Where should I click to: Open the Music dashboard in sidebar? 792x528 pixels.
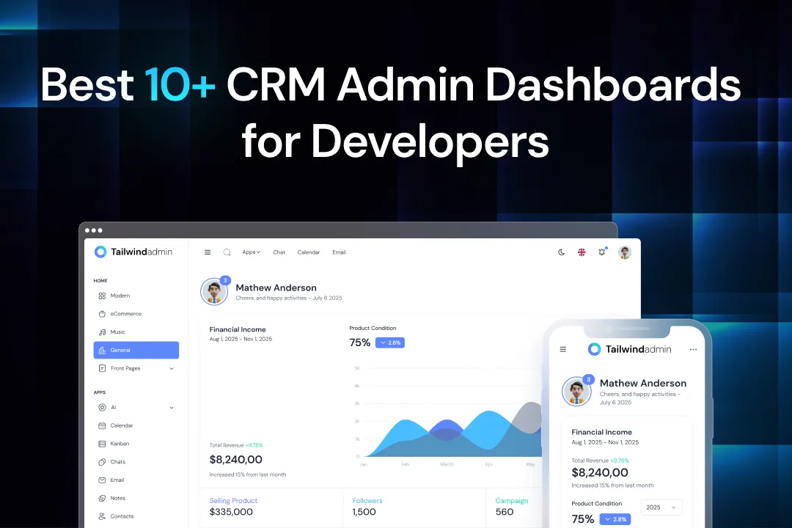point(117,332)
